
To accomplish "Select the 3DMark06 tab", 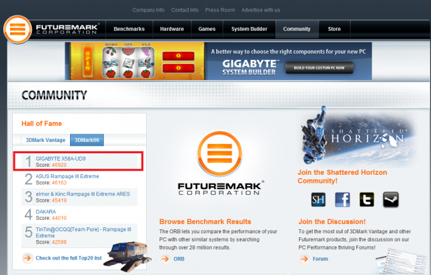I will 87,140.
